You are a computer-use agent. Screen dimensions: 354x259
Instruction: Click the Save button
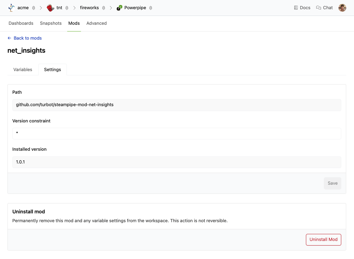click(x=332, y=183)
